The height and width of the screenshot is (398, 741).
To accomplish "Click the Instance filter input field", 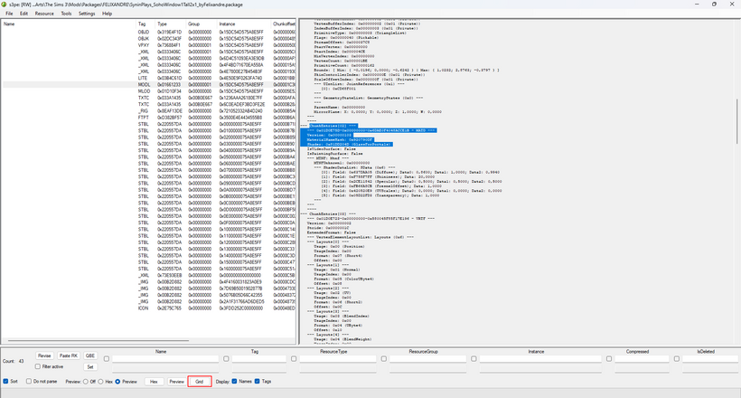I will click(540, 359).
